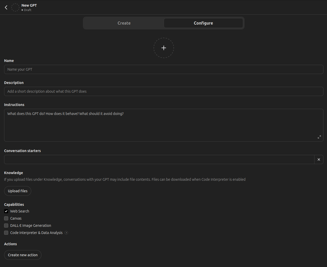The image size is (327, 267).
Task: Focus the Description input field
Action: 164,91
